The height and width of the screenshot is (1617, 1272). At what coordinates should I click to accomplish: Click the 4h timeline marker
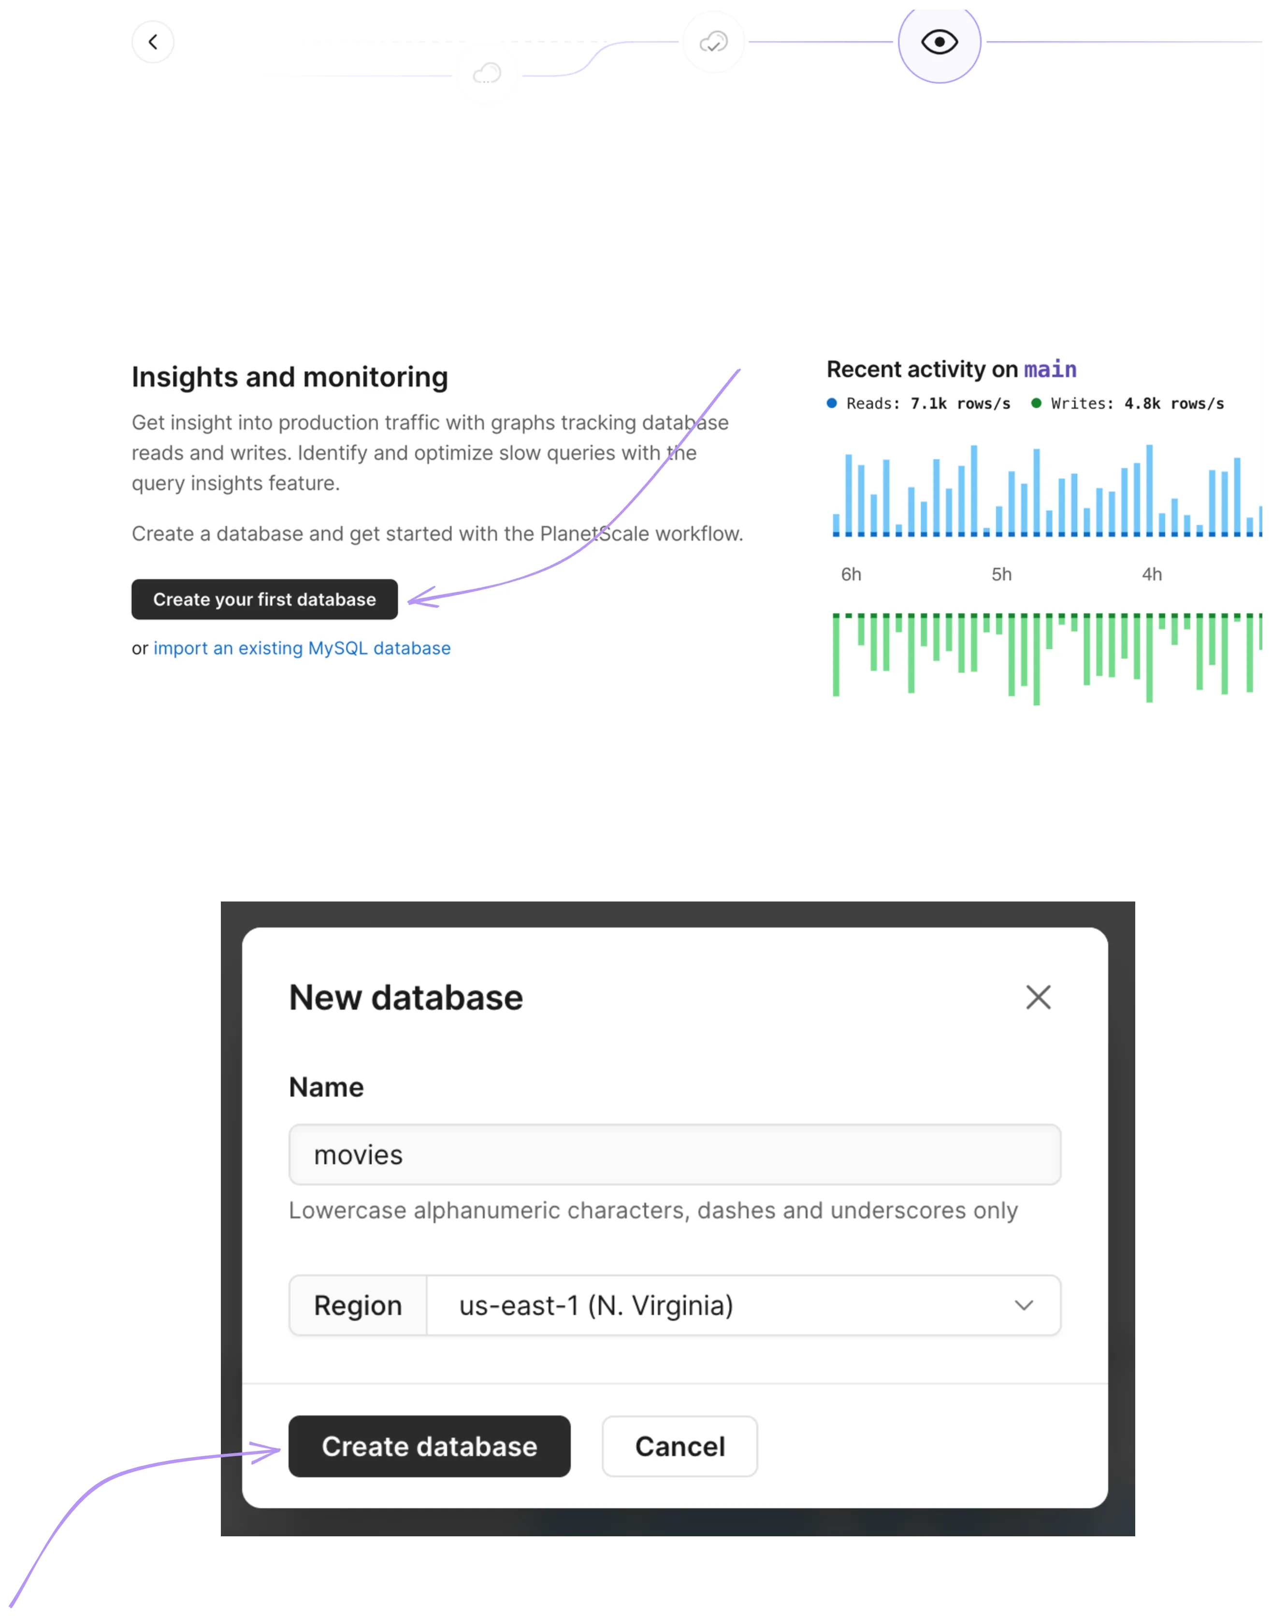[1152, 574]
